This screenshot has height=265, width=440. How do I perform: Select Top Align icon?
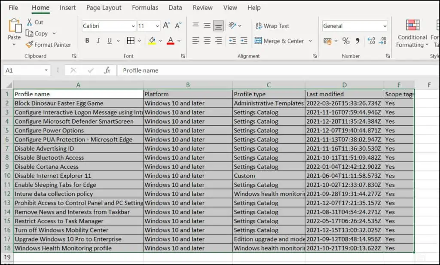(196, 25)
